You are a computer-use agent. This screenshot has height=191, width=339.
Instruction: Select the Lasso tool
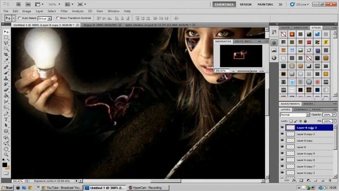(x=6, y=43)
